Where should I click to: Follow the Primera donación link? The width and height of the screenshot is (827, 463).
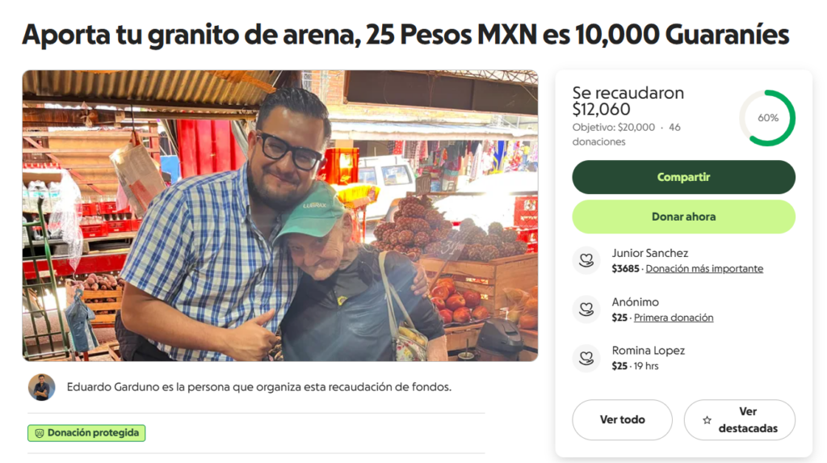pyautogui.click(x=674, y=318)
